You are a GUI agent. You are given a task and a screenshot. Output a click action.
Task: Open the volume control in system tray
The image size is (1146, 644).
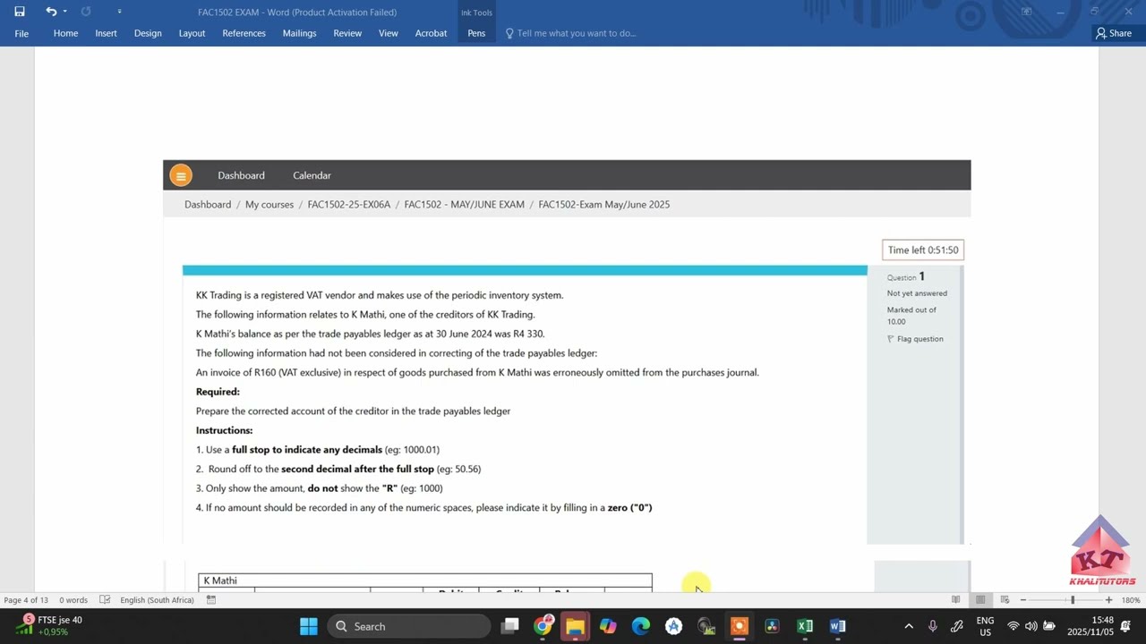point(1031,626)
